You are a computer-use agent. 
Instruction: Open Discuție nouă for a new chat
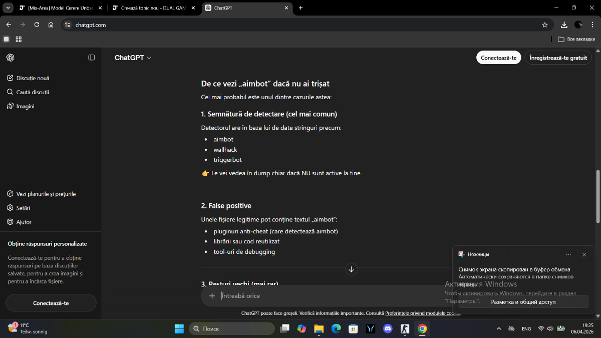pyautogui.click(x=33, y=78)
